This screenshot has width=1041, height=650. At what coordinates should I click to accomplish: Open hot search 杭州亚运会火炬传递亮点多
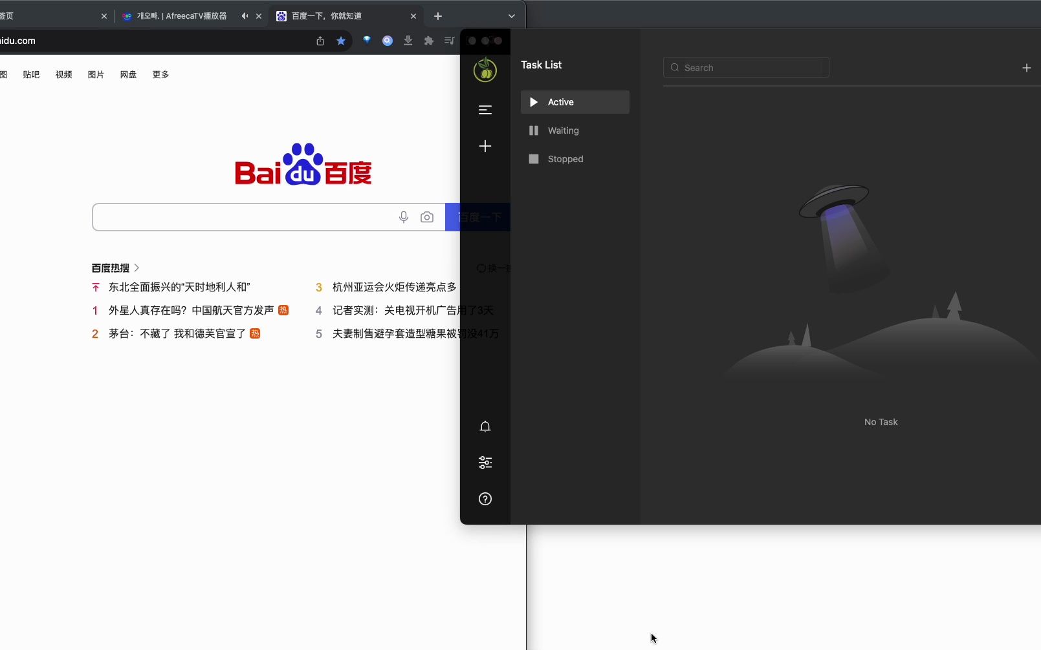(395, 287)
